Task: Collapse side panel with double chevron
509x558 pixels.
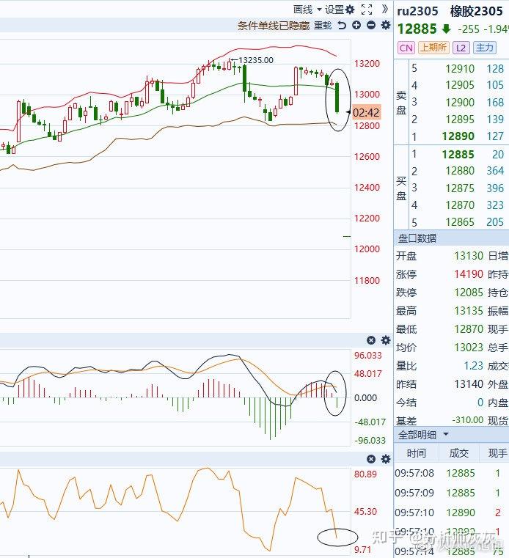Action: [x=385, y=10]
